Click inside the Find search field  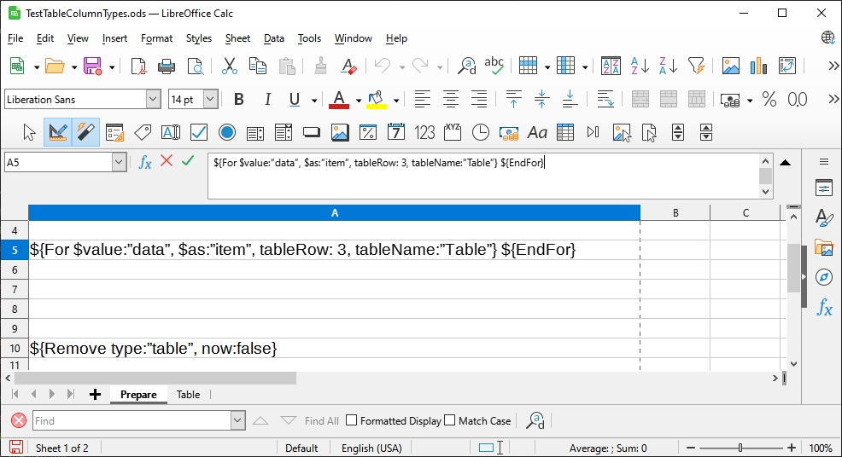click(x=132, y=420)
